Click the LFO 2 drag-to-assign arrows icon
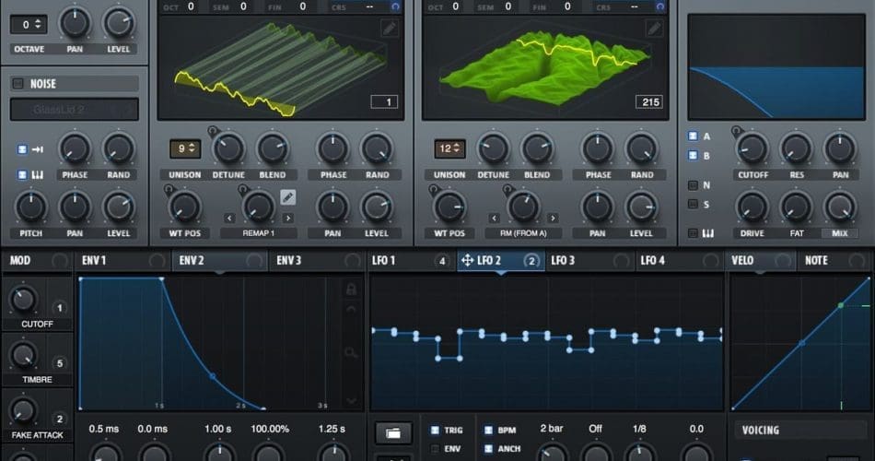The image size is (875, 461). (x=467, y=260)
